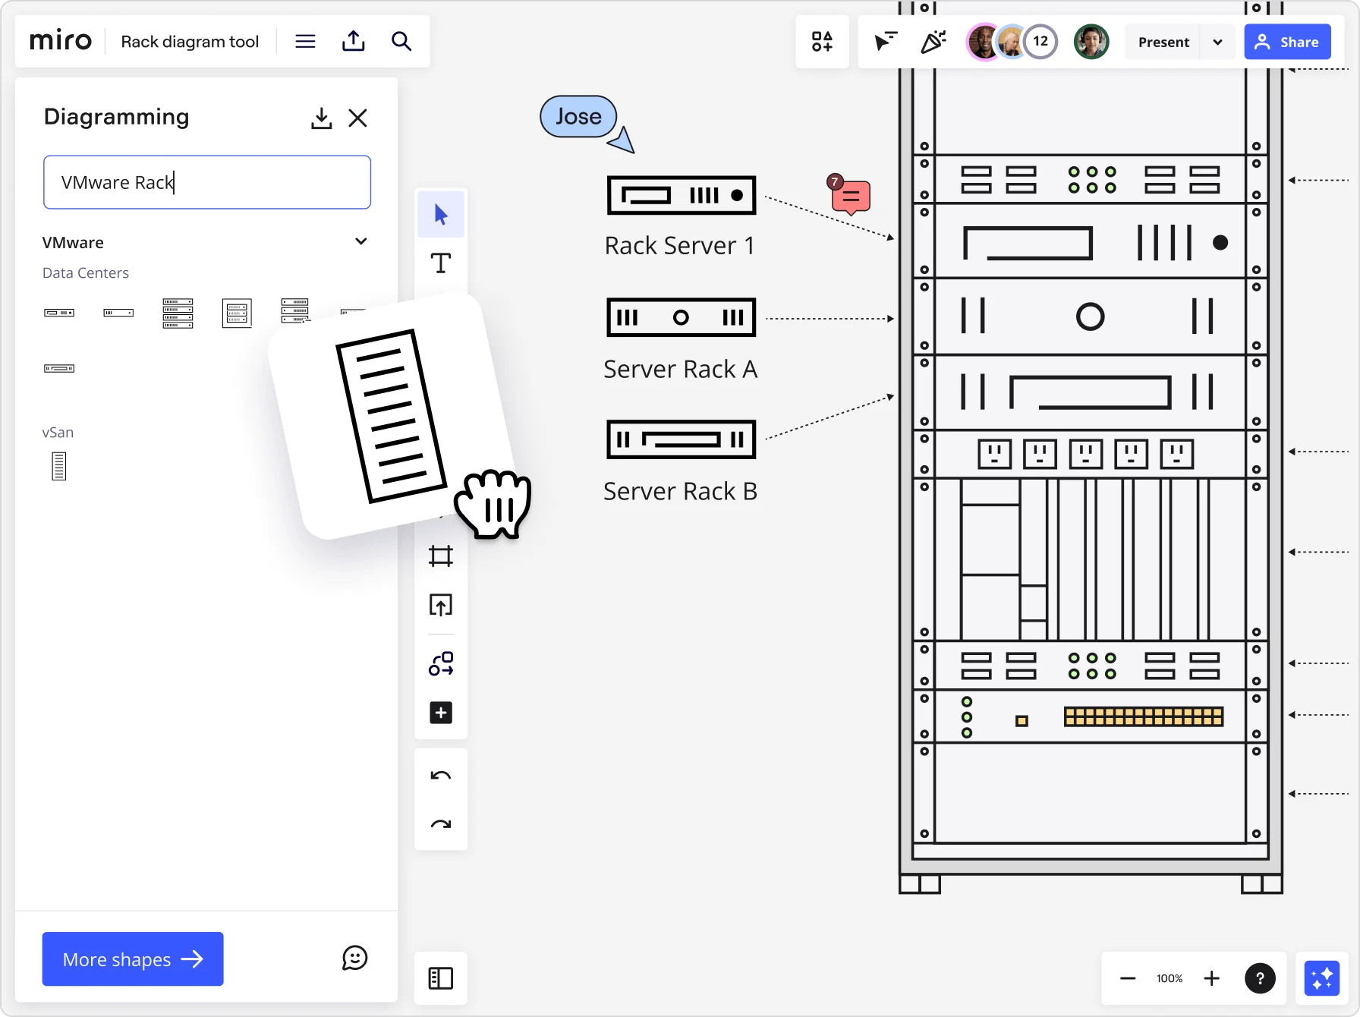Show the 12 additional collaborators
Image resolution: width=1360 pixels, height=1017 pixels.
pyautogui.click(x=1040, y=42)
